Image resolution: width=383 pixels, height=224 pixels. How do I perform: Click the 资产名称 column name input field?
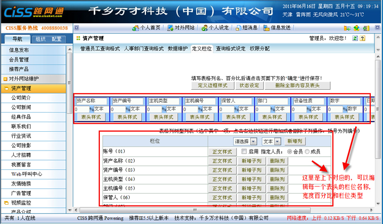[92, 101]
